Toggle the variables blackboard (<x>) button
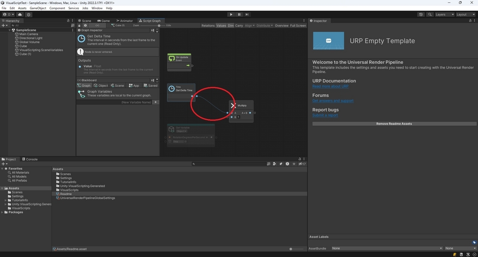Image resolution: width=478 pixels, height=257 pixels. [x=98, y=26]
